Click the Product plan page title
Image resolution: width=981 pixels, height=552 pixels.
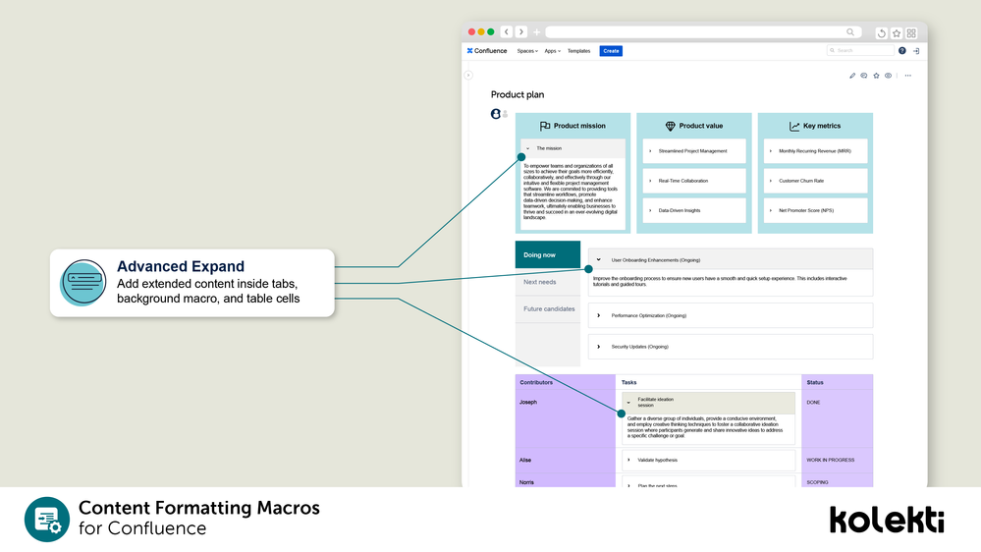[518, 94]
